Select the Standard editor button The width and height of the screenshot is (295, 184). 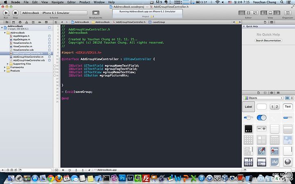coord(242,13)
